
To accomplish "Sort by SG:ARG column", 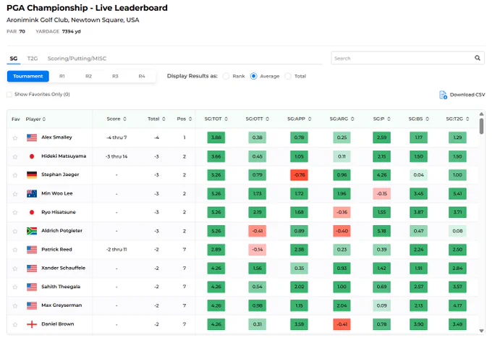I will [x=342, y=119].
